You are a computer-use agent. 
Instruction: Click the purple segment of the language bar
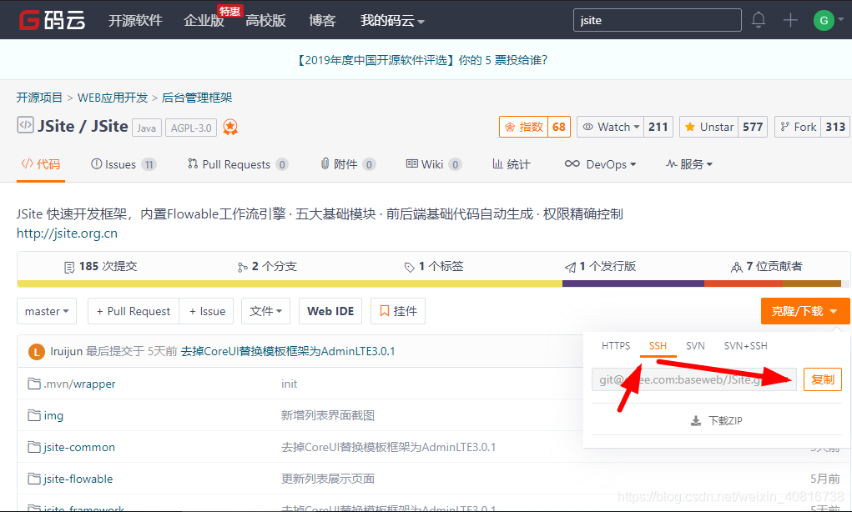tap(633, 284)
